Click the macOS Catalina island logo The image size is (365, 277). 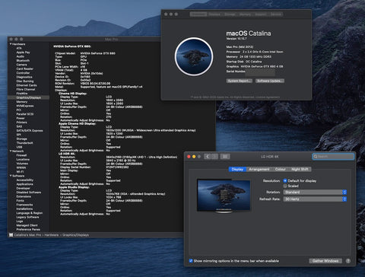[194, 56]
